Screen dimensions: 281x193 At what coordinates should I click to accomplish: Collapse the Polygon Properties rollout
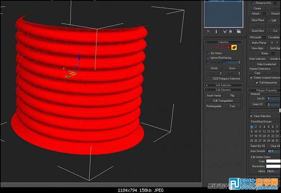pyautogui.click(x=264, y=90)
